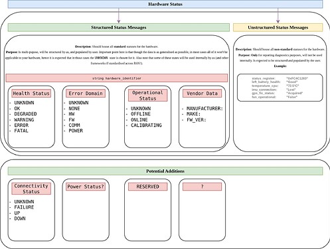Click FW in the Error Domain list

[x=72, y=120]
